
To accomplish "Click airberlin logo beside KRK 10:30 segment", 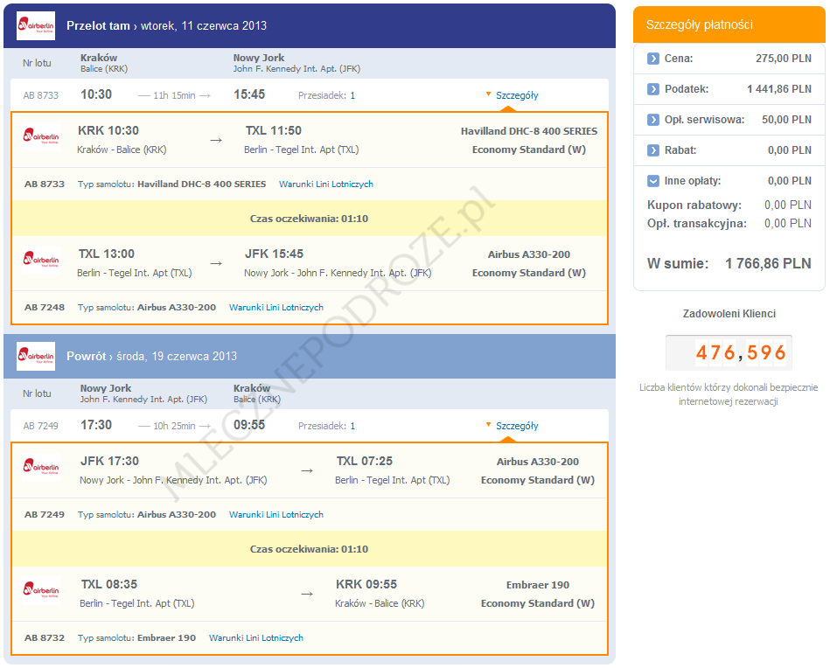I will point(41,138).
